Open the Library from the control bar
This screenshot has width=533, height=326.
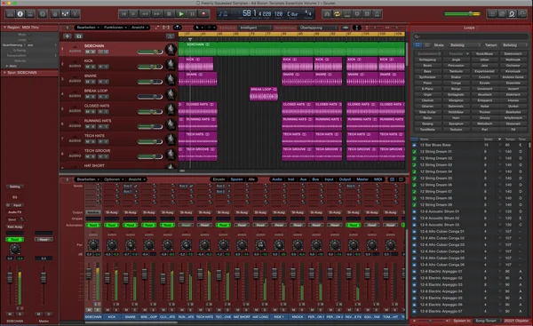(10, 14)
